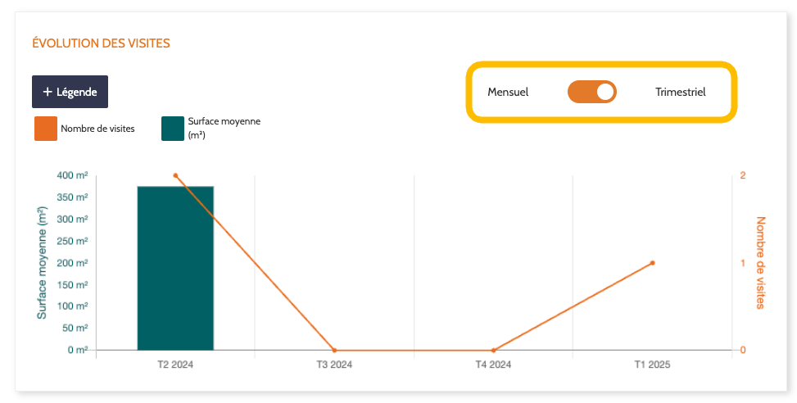The height and width of the screenshot is (403, 797).
Task: Click the plus icon on Légende button
Action: tap(48, 92)
